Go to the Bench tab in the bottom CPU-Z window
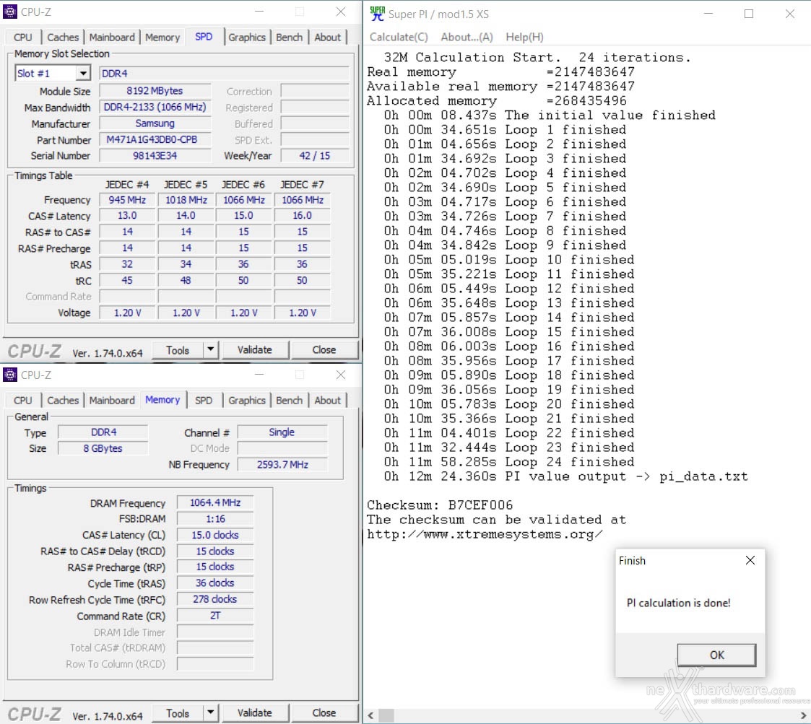 pos(289,401)
